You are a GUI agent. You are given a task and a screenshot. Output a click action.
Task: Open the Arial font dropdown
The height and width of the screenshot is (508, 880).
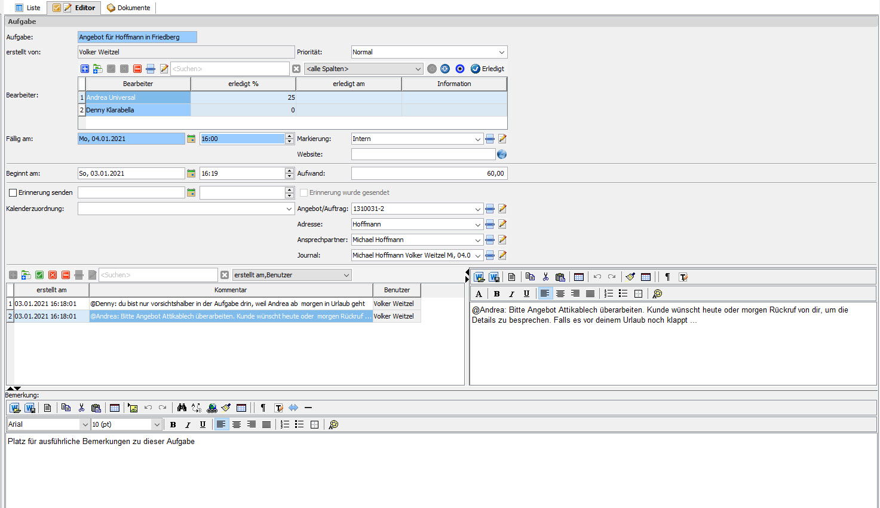[84, 424]
